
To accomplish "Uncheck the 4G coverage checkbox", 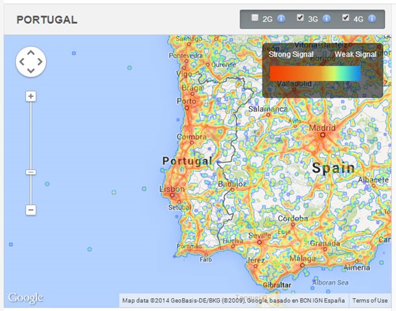I will [x=345, y=17].
